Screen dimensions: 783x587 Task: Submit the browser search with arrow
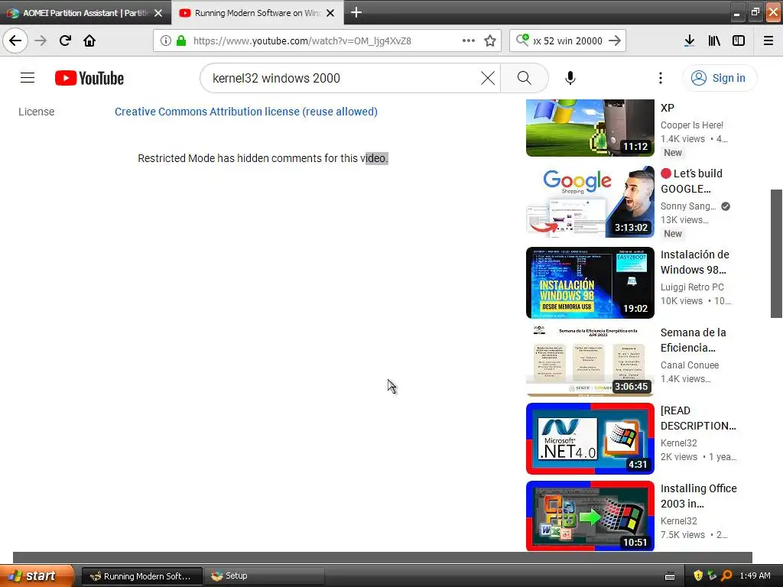click(x=615, y=41)
